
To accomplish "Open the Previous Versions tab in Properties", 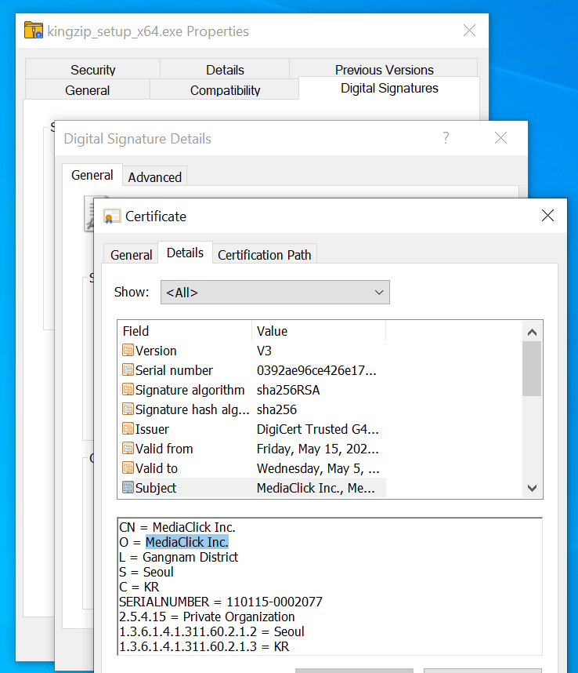I will click(x=385, y=70).
